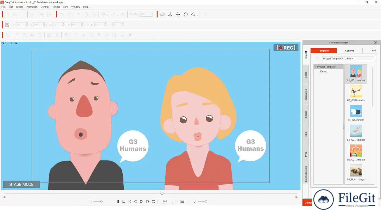Click the timeline scrubber handle
The image size is (381, 214).
pos(162,193)
